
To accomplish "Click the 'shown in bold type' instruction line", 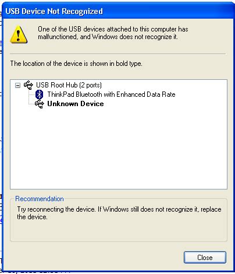I will tap(76, 64).
